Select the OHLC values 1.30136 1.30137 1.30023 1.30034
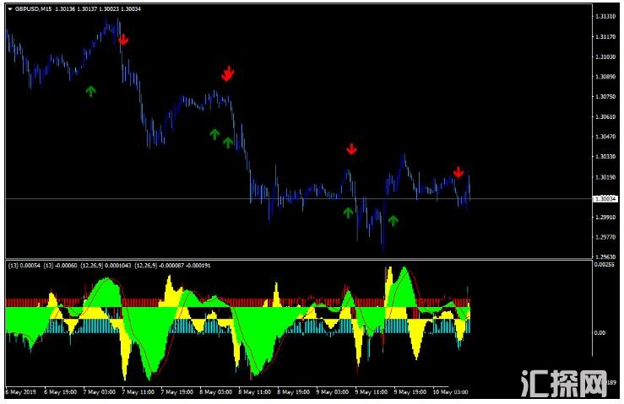The width and height of the screenshot is (624, 404). click(98, 8)
